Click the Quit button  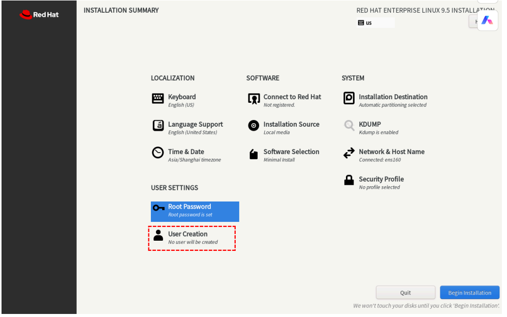tap(405, 293)
